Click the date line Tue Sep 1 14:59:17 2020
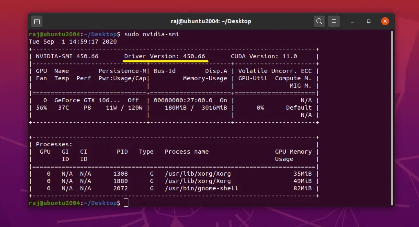Image resolution: width=419 pixels, height=227 pixels. 73,42
